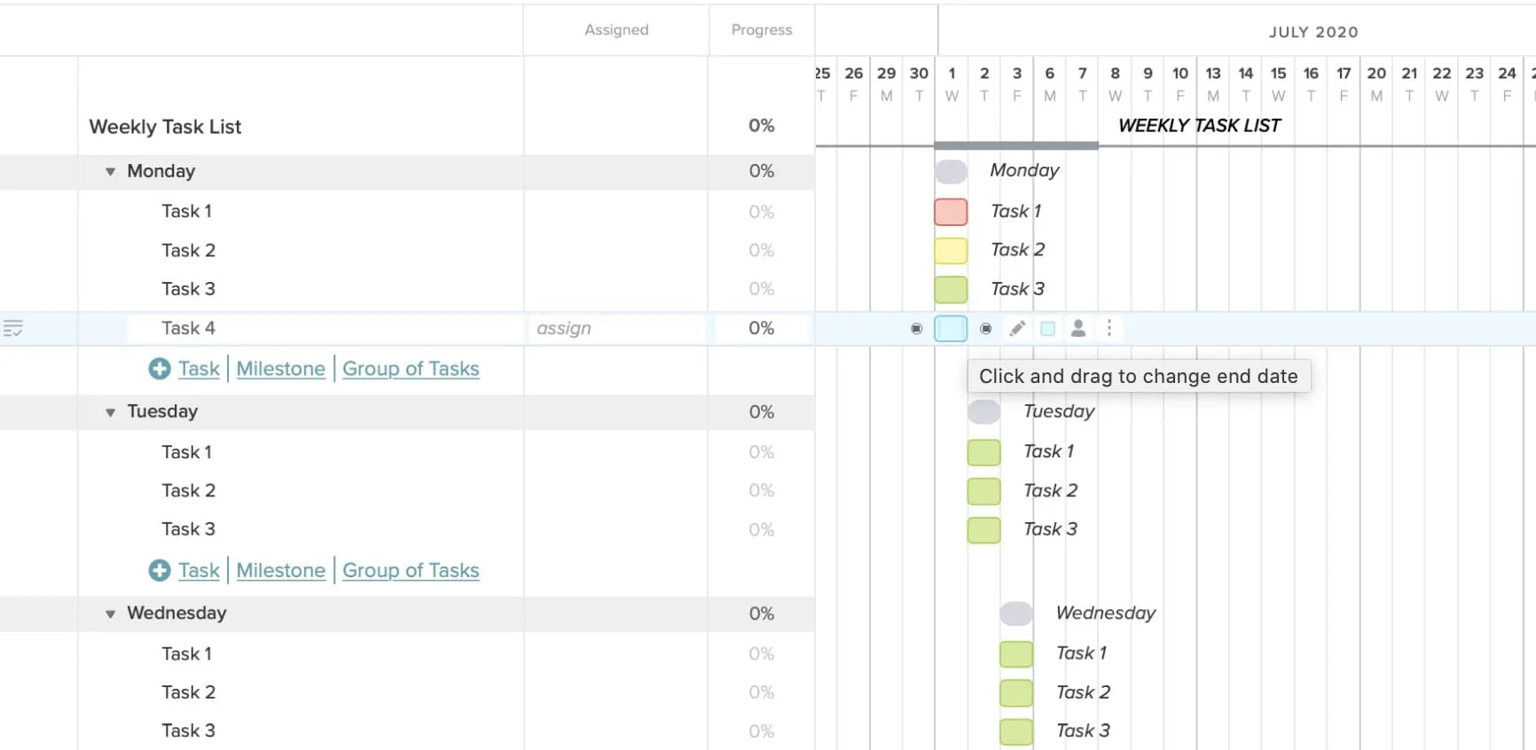Screen dimensions: 1536x750
Task: Select the yellow Monday Task 2 gantt bar
Action: click(x=951, y=251)
